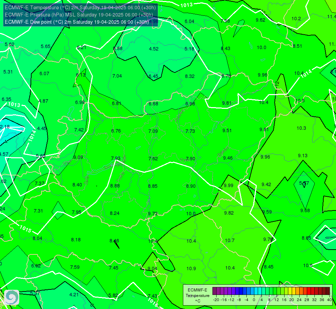Click the 8.76 dew point value
336x309 pixels.
point(226,76)
